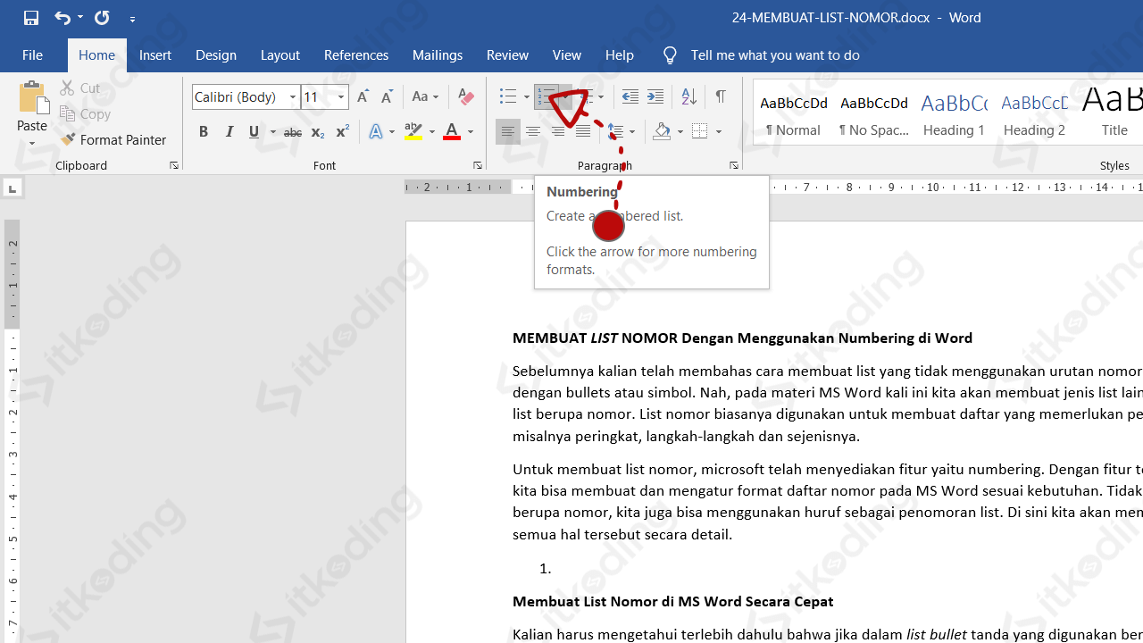Viewport: 1143px width, 643px height.
Task: Decrease font size with Shrink Font
Action: (387, 96)
